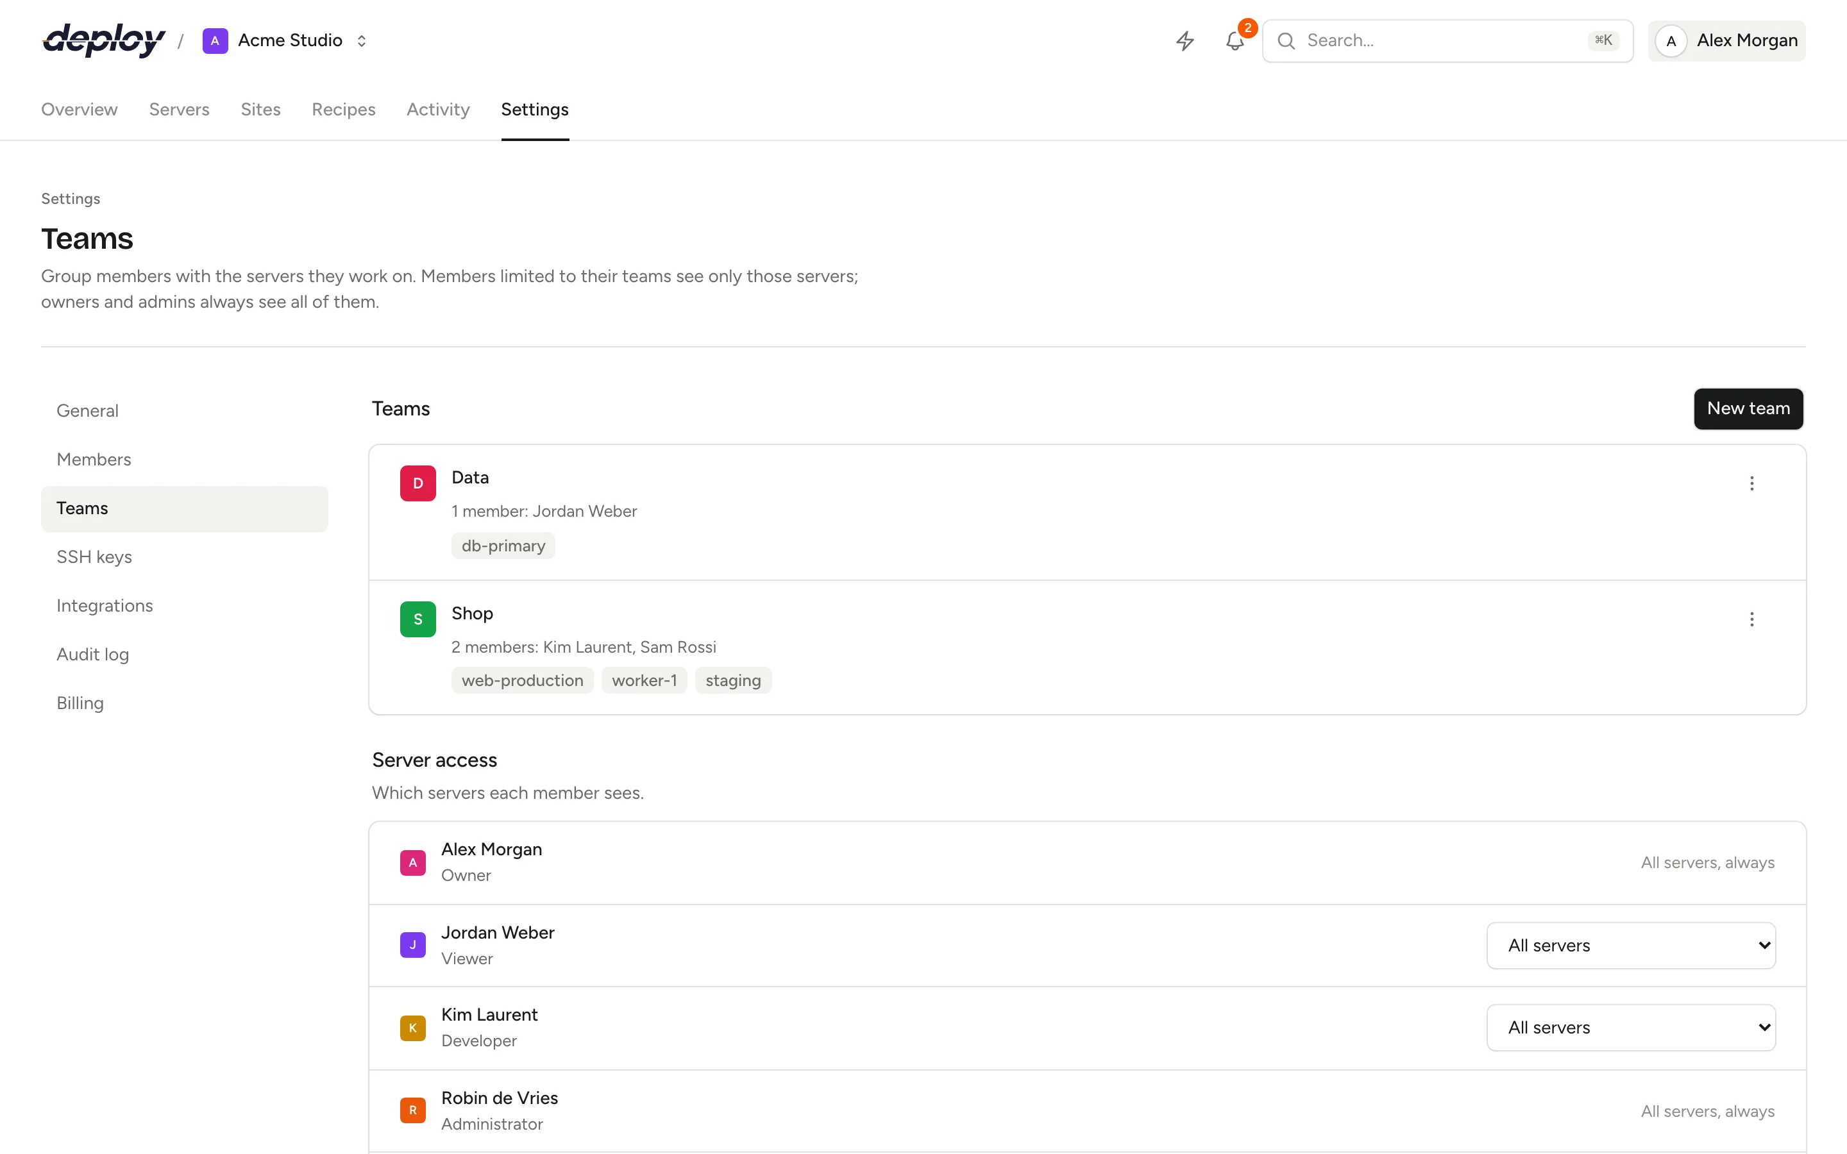Image resolution: width=1847 pixels, height=1154 pixels.
Task: Open Members settings in sidebar
Action: (185, 460)
